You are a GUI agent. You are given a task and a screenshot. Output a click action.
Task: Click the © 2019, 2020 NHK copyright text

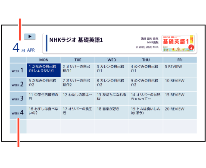tap(147, 47)
